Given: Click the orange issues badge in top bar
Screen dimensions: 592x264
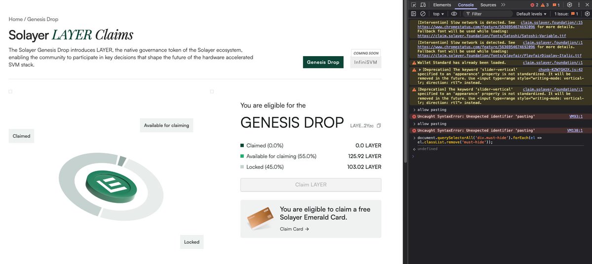Looking at the screenshot, I should pyautogui.click(x=555, y=5).
